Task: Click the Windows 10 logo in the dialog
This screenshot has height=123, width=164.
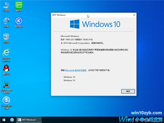Action: click(x=95, y=24)
